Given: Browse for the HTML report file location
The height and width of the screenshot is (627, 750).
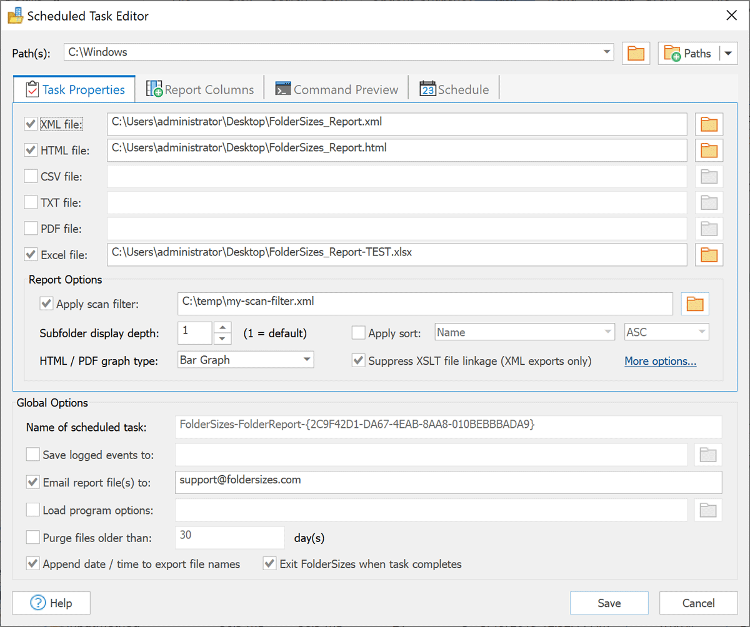Looking at the screenshot, I should point(709,150).
